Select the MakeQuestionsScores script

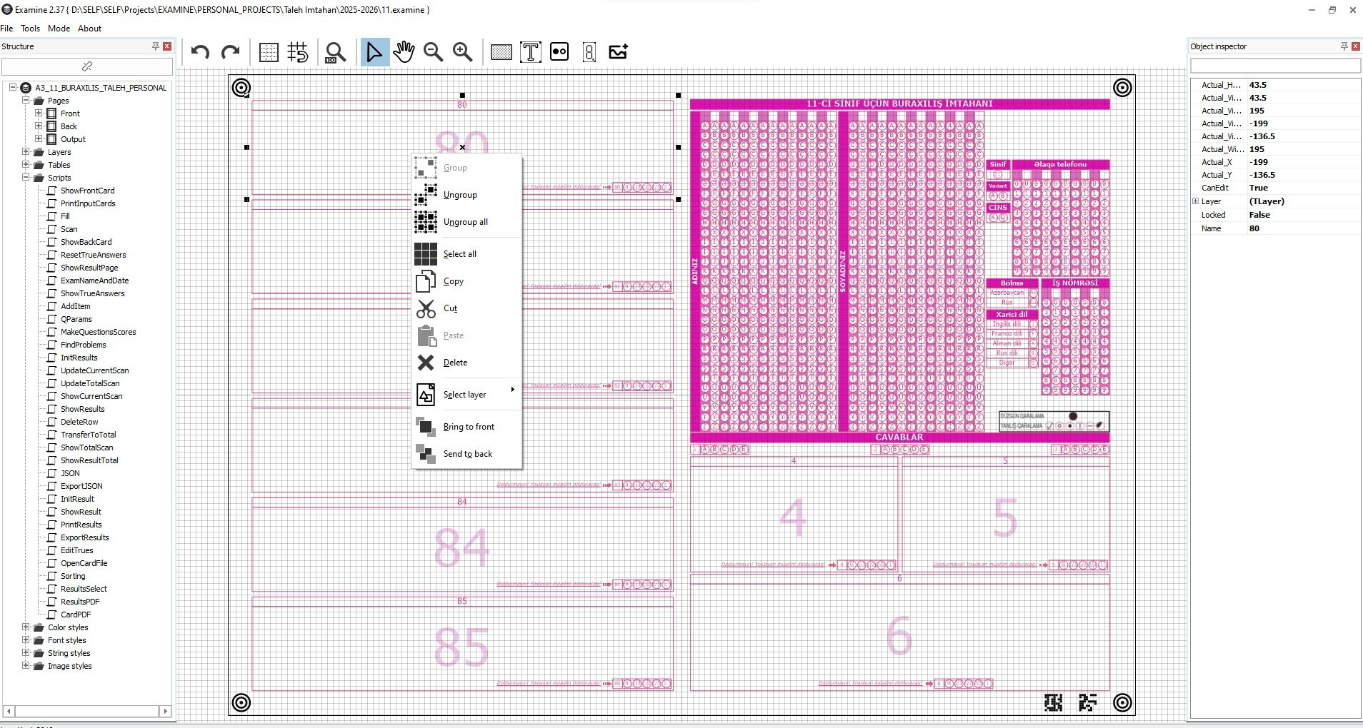coord(98,332)
